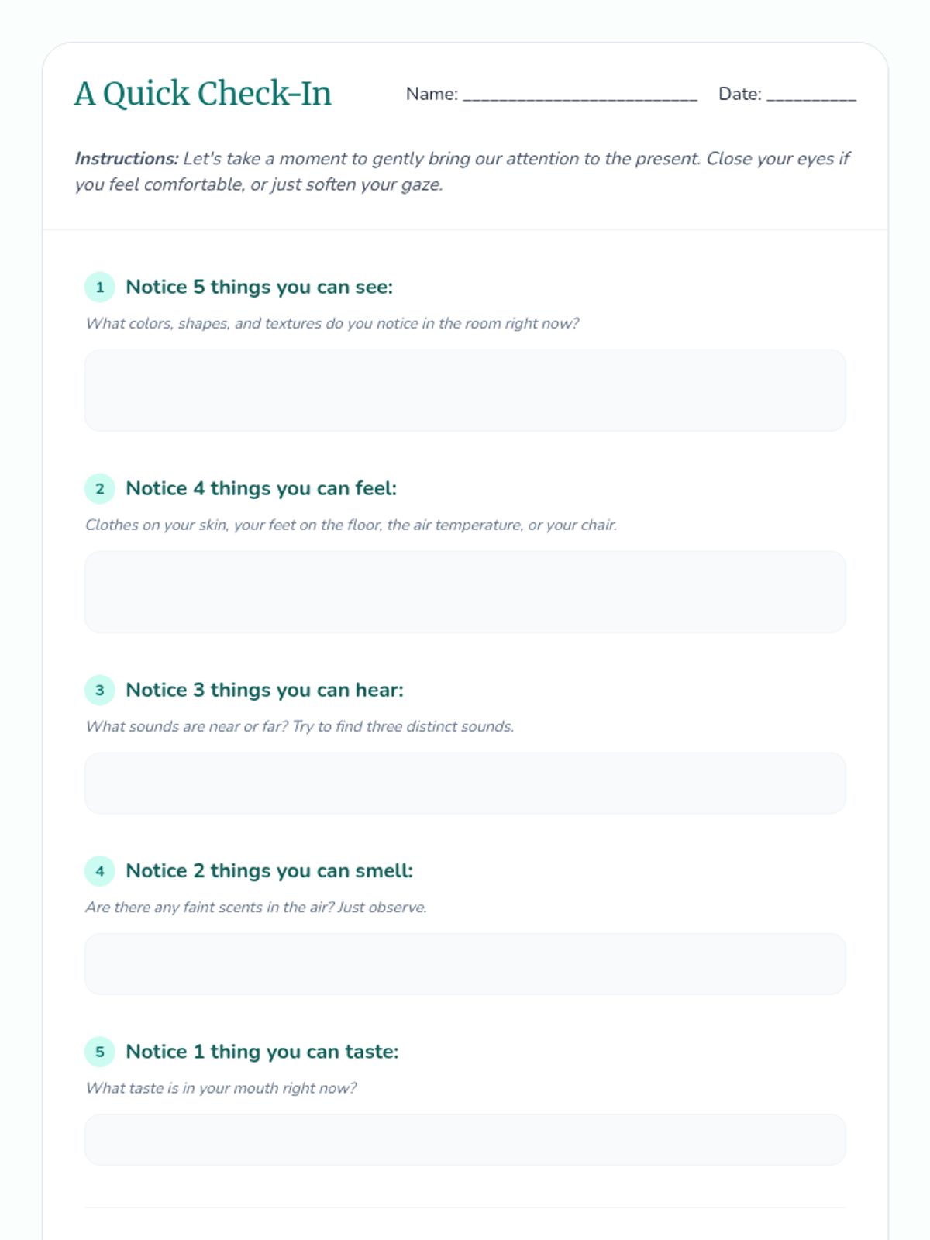Select the 'Notice 5 things you can see' heading
930x1240 pixels.
pyautogui.click(x=260, y=287)
